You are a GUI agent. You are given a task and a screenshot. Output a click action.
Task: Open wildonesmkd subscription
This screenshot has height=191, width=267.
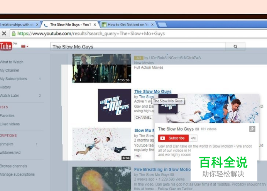tap(10, 152)
